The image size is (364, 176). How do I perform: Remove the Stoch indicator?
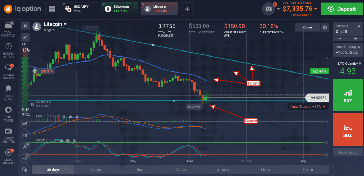point(74,140)
